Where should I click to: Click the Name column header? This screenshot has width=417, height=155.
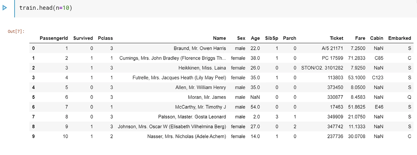(219, 38)
